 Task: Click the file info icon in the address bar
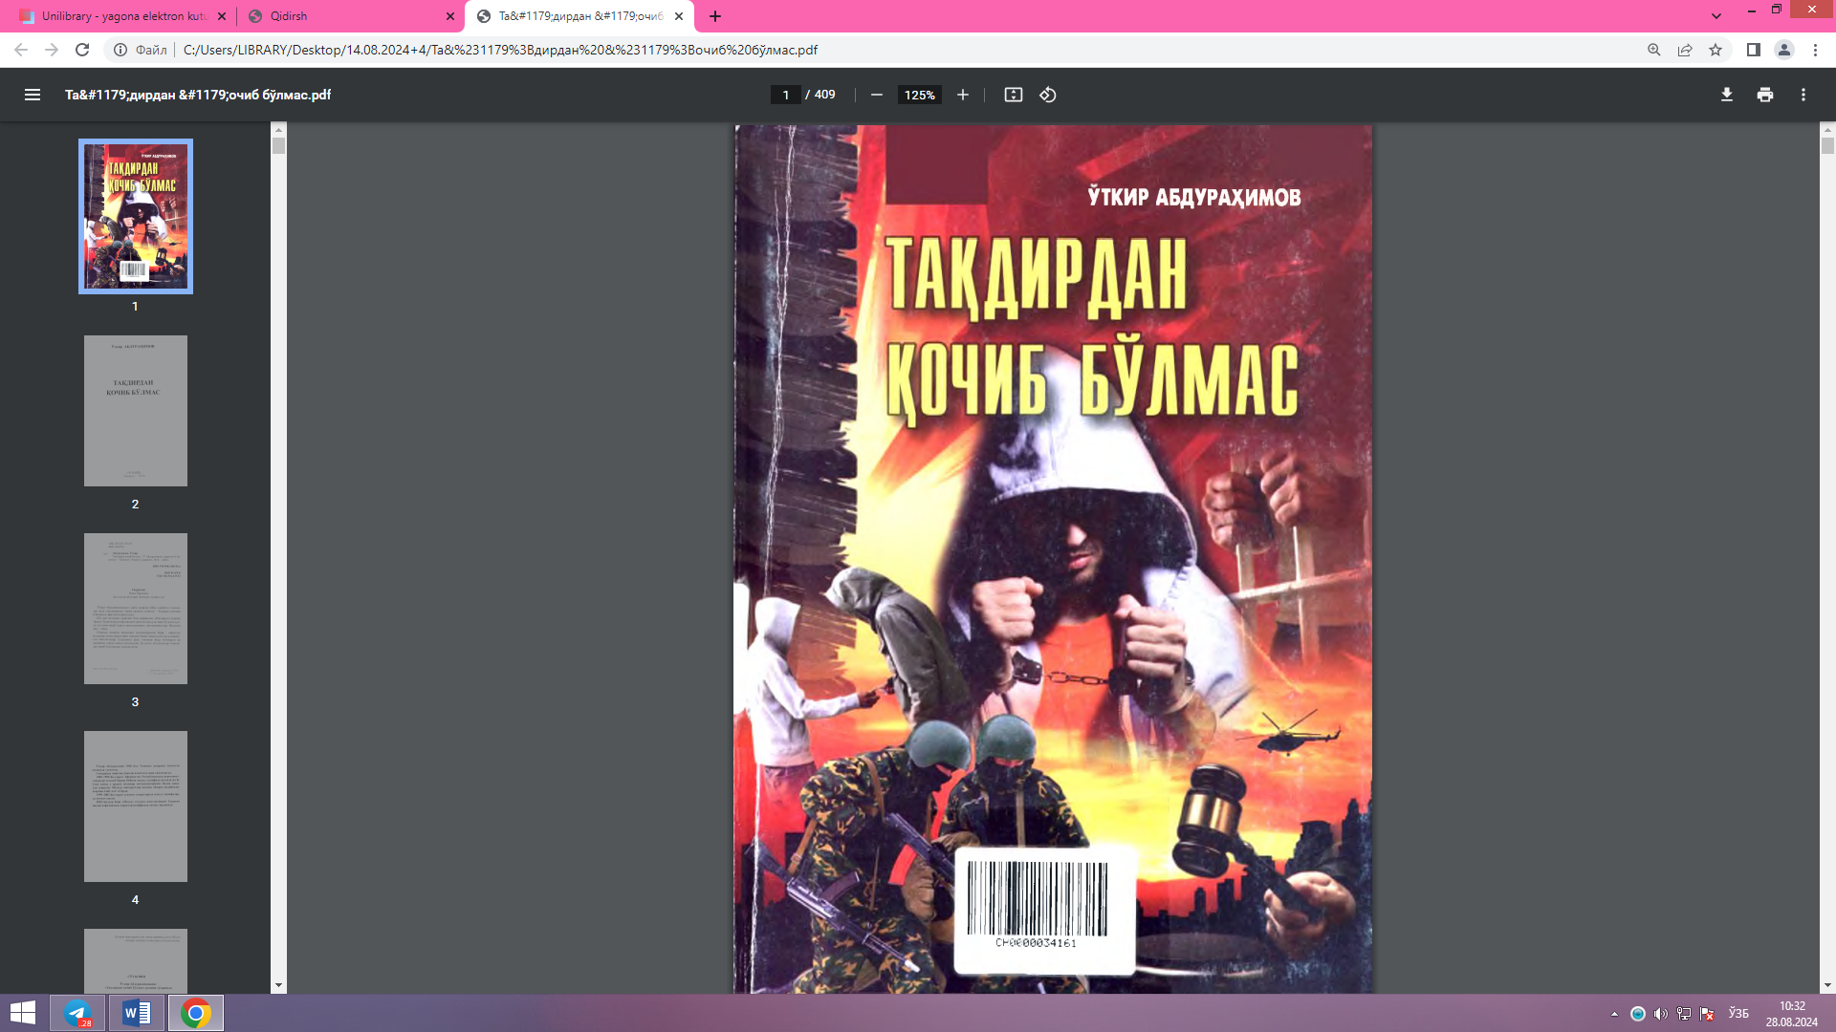pos(120,50)
